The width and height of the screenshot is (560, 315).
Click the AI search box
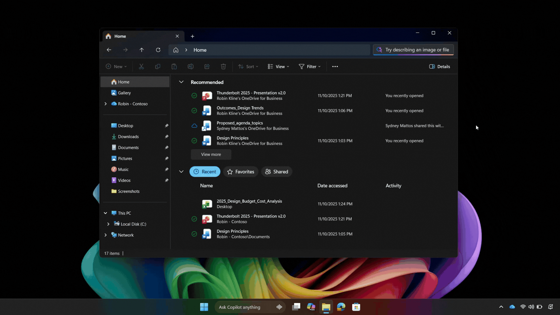click(413, 50)
